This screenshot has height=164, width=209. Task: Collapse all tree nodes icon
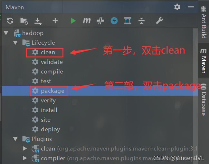click(x=141, y=21)
